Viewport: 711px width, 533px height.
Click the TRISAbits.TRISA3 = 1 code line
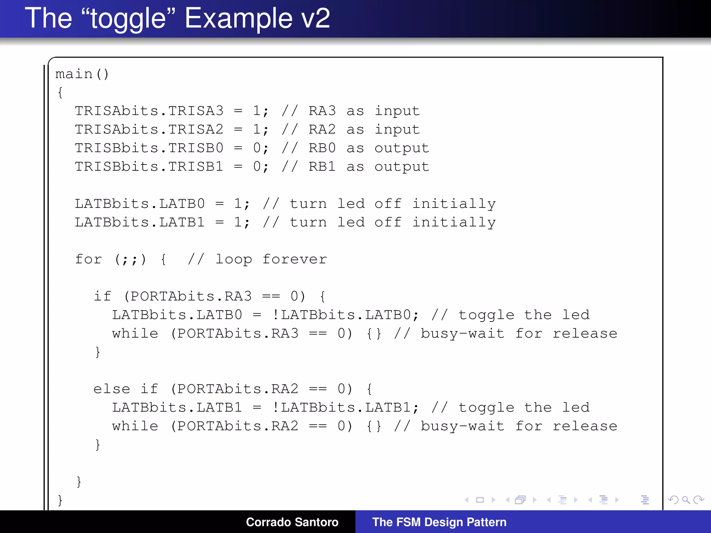[x=248, y=111]
